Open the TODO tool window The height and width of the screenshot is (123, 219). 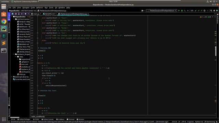click(36, 119)
